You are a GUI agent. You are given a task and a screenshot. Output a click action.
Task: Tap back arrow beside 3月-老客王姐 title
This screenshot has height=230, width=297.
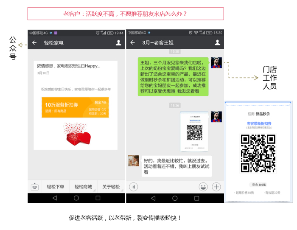point(133,43)
